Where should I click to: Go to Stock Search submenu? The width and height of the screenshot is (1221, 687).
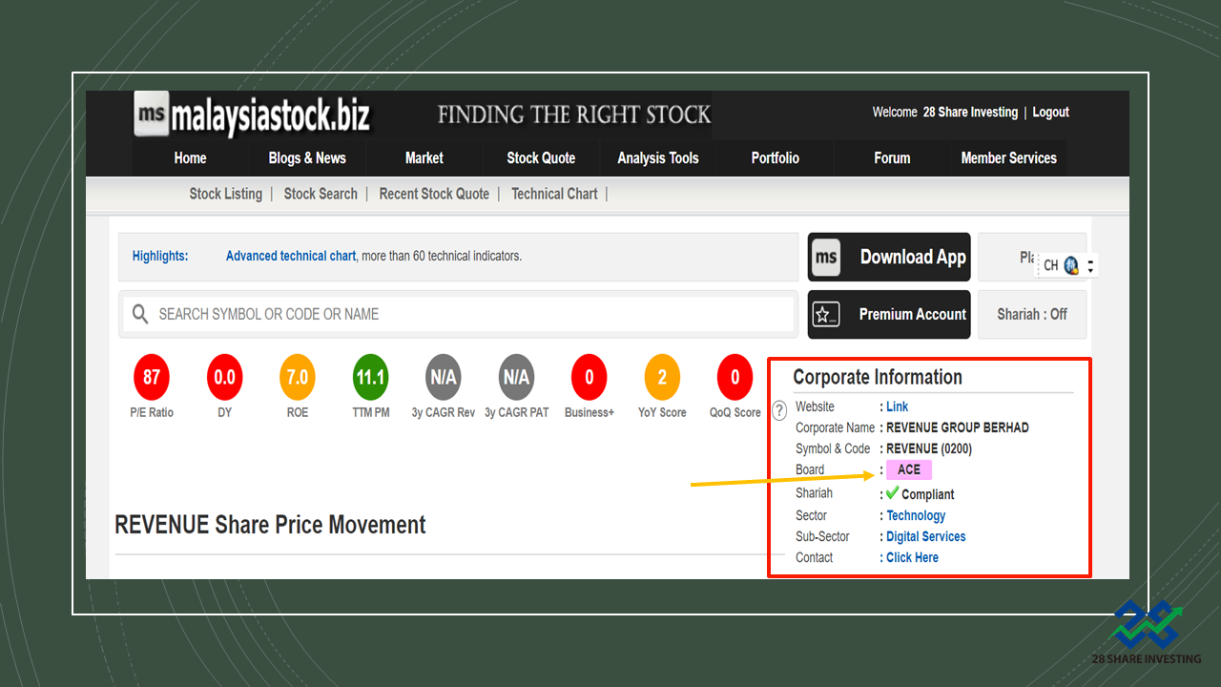click(x=321, y=194)
